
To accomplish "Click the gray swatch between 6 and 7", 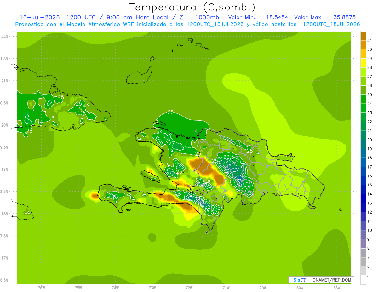I will coord(363,262).
